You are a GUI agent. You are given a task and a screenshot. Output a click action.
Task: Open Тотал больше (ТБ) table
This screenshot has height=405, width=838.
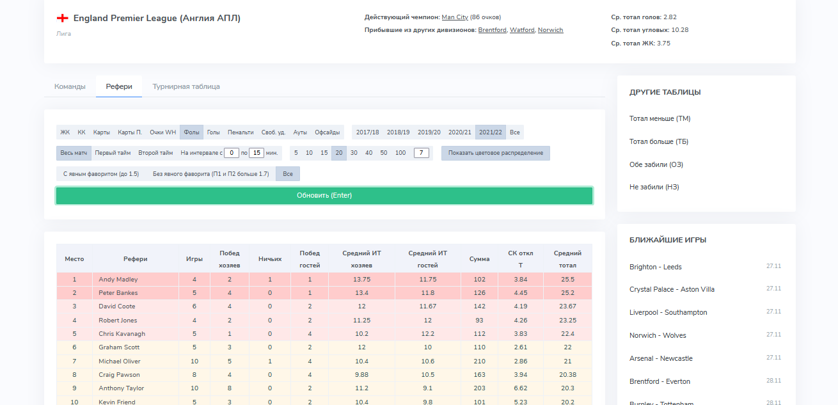pos(658,141)
